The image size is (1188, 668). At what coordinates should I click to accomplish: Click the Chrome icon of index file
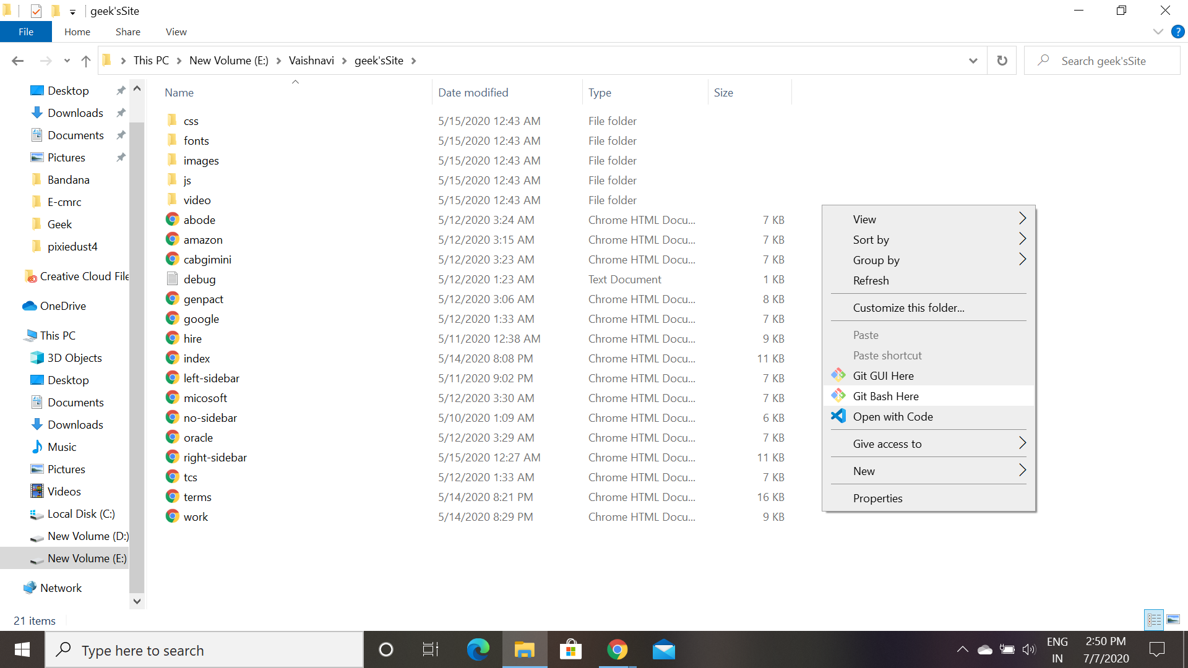coord(173,358)
